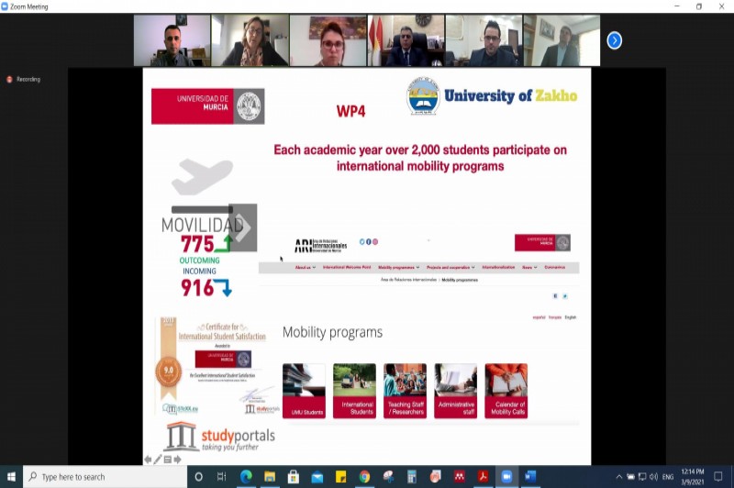Click the slideshow pen tool icon
The height and width of the screenshot is (488, 734).
158,460
